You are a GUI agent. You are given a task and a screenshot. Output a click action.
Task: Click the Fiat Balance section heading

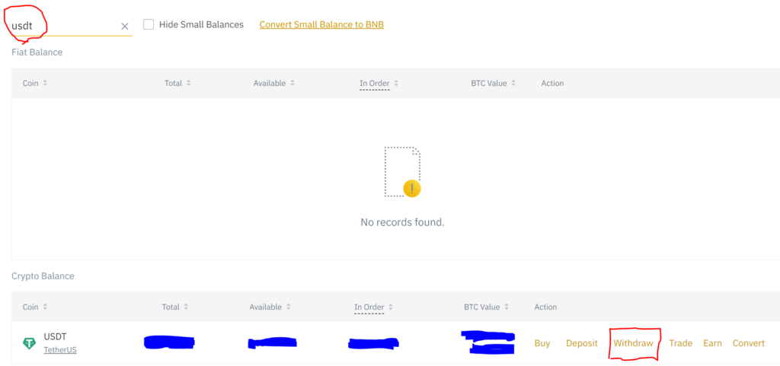[37, 53]
